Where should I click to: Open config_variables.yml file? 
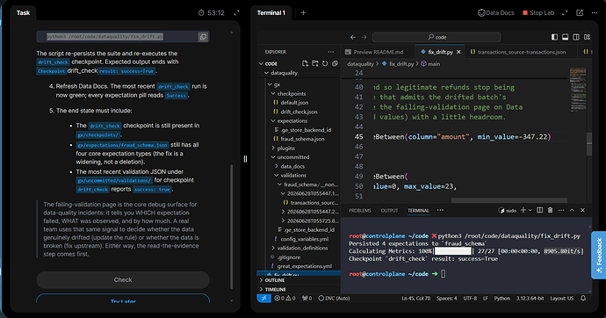[301, 239]
